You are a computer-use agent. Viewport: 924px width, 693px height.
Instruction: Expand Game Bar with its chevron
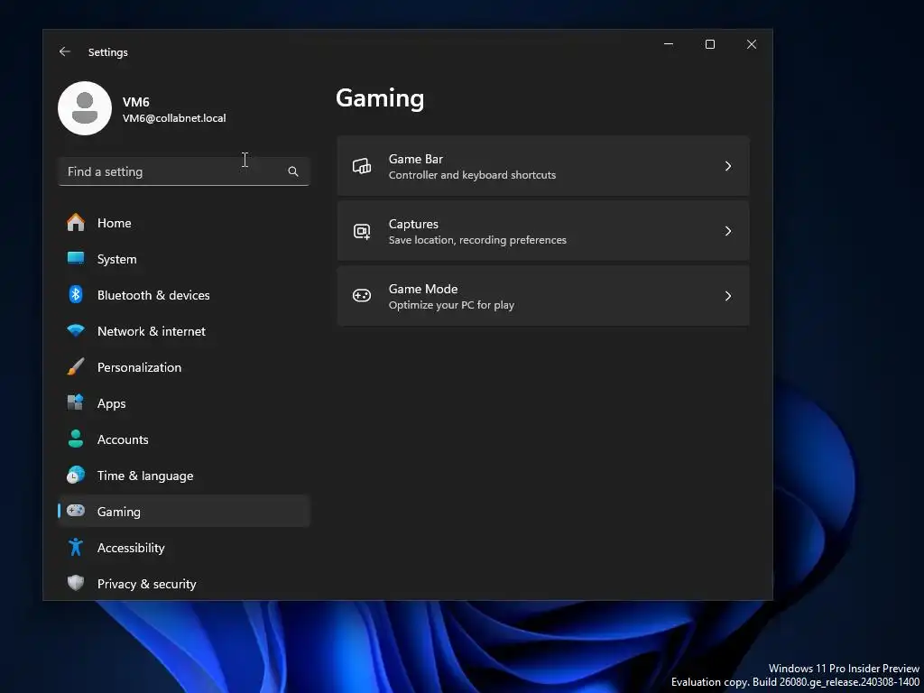pos(728,166)
